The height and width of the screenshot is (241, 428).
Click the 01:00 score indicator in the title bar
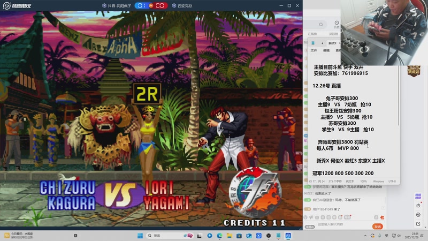click(151, 5)
